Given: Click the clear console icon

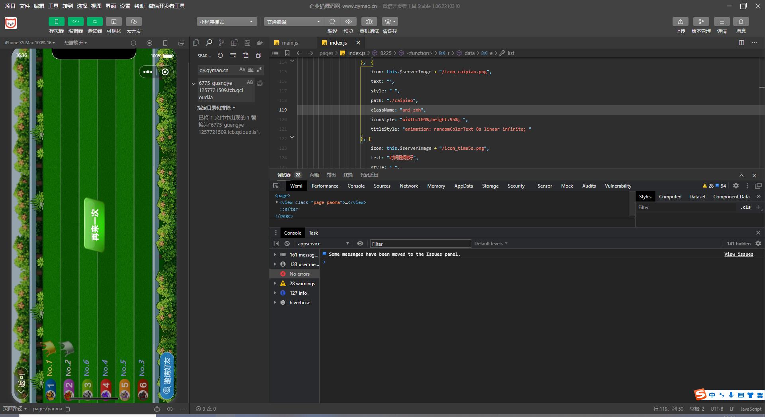Looking at the screenshot, I should tap(287, 244).
